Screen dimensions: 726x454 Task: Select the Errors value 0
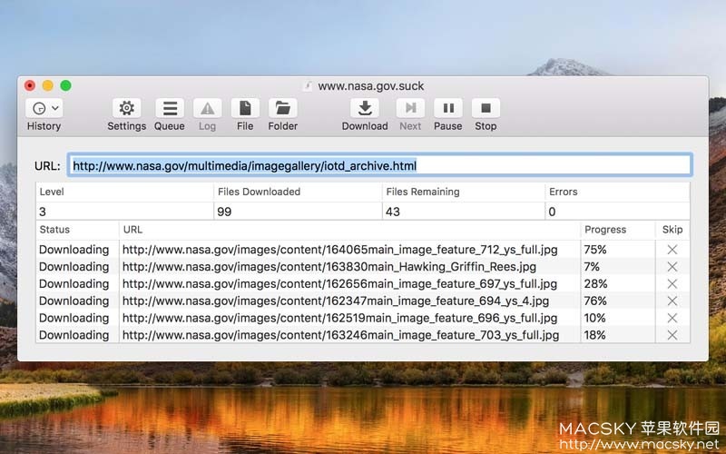[x=552, y=212]
